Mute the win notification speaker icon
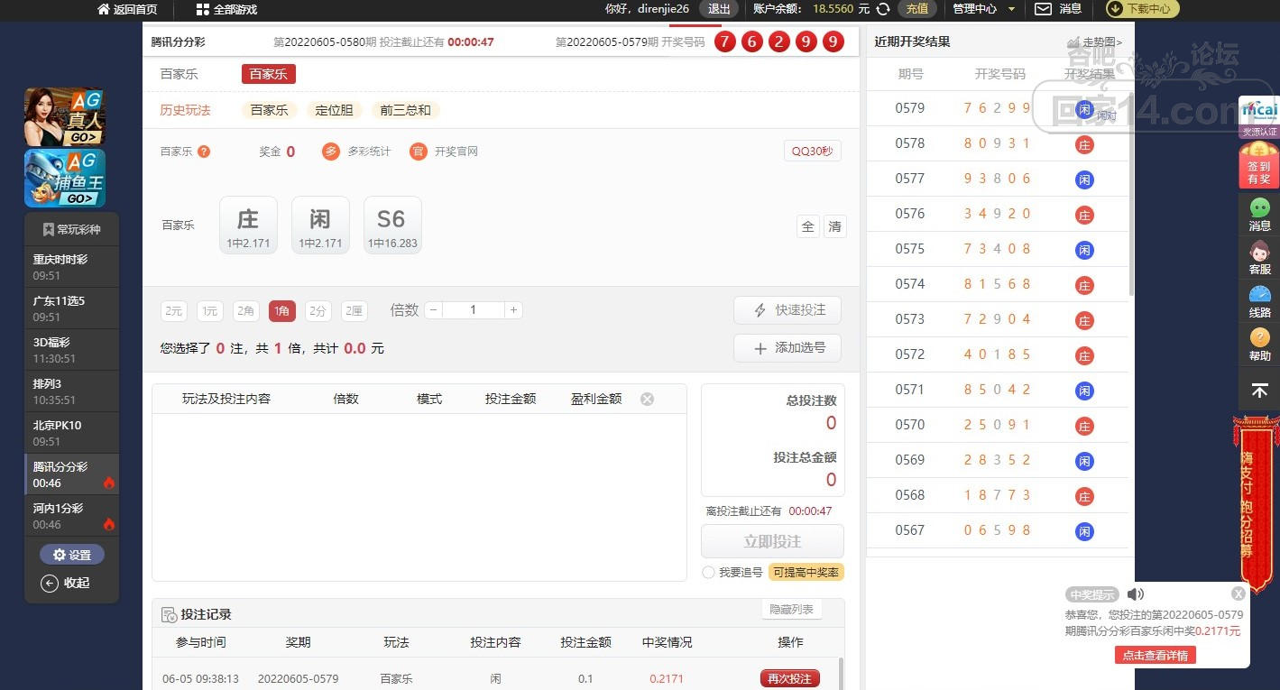This screenshot has height=690, width=1280. tap(1136, 593)
